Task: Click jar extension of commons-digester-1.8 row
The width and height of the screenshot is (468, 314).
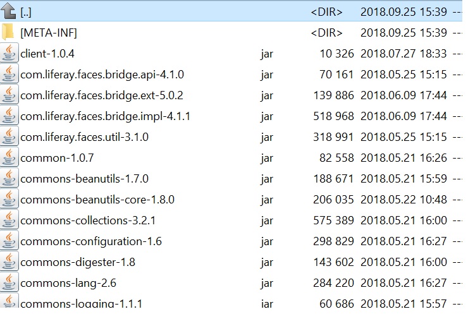Action: coord(266,263)
